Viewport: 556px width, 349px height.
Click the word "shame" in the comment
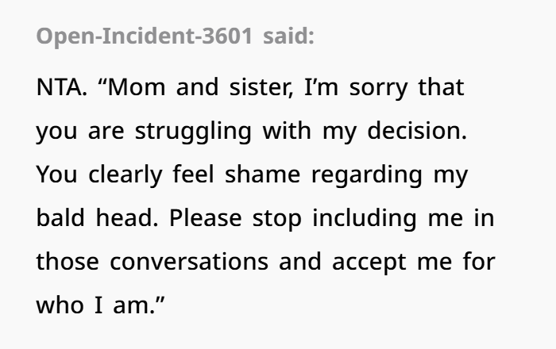[262, 174]
